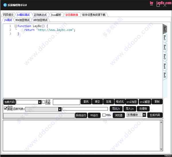Click the 导出Js button
Viewport: 172px width, 157px height.
(x=116, y=109)
